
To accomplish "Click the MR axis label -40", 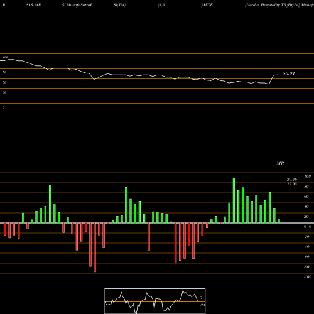I will 306,247.
